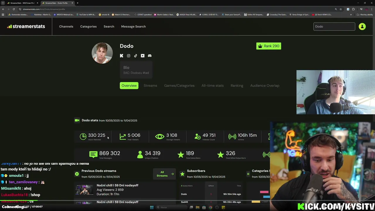Viewport: 375px width, 211px height.
Task: Click the Bio text SAC: Dodoeu #ad
Action: pos(136,73)
